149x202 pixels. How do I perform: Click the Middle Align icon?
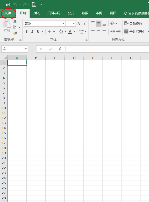pyautogui.click(x=99, y=24)
